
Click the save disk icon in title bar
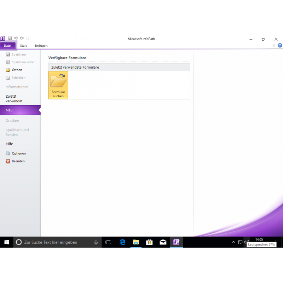[x=10, y=39]
